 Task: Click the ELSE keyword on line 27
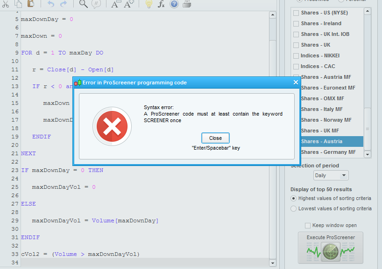[28, 204]
